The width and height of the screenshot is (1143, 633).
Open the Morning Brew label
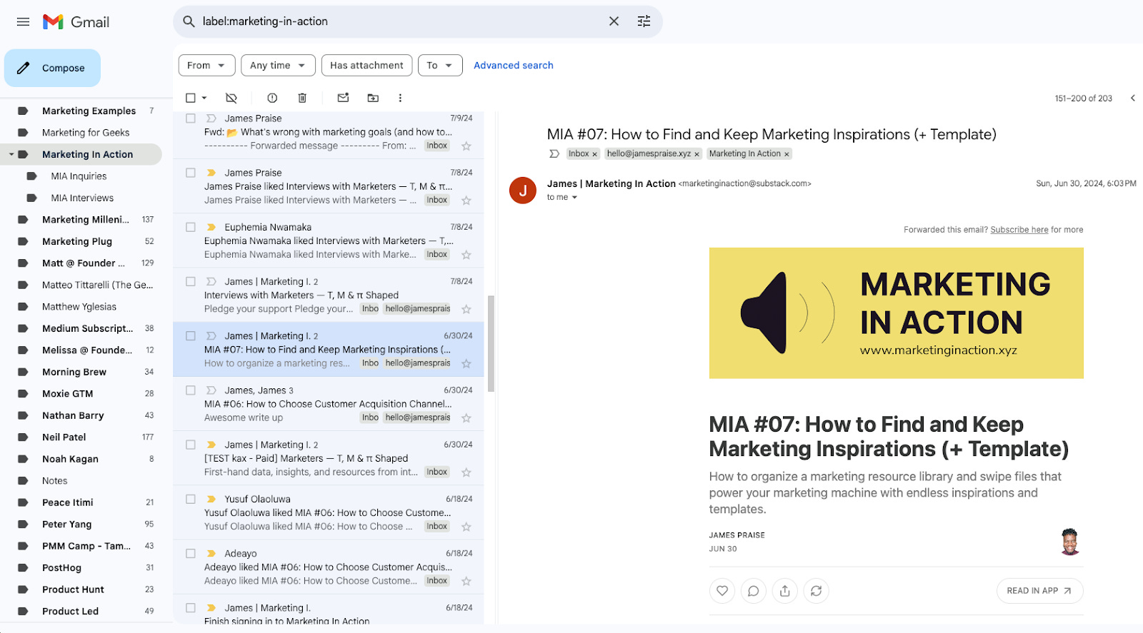click(74, 372)
